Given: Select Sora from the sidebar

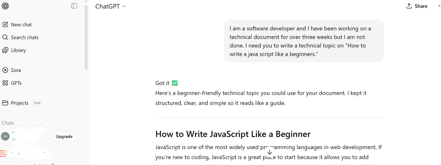Looking at the screenshot, I should tap(16, 70).
